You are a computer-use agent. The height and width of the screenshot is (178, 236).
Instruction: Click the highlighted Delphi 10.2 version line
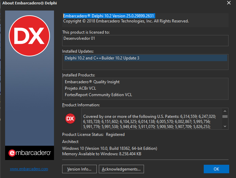click(109, 16)
